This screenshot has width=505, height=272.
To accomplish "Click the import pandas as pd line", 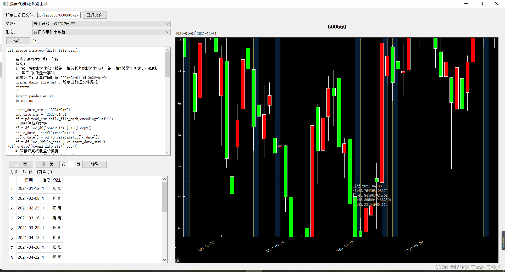I will coord(34,96).
